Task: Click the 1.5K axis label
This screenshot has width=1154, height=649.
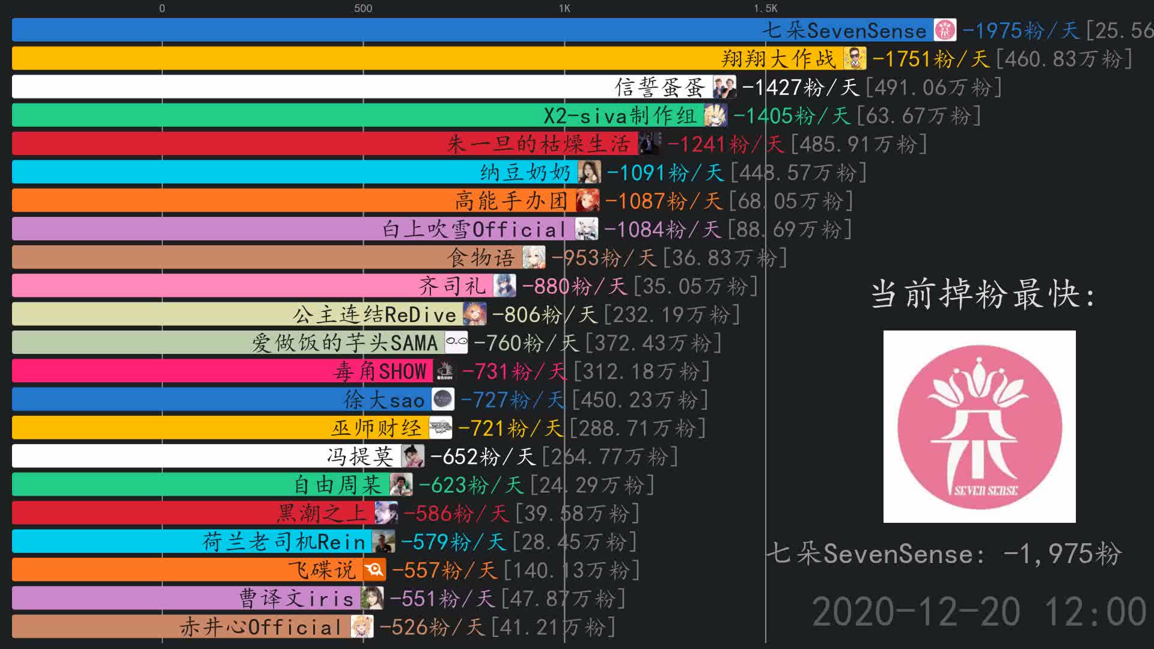Action: [x=766, y=8]
